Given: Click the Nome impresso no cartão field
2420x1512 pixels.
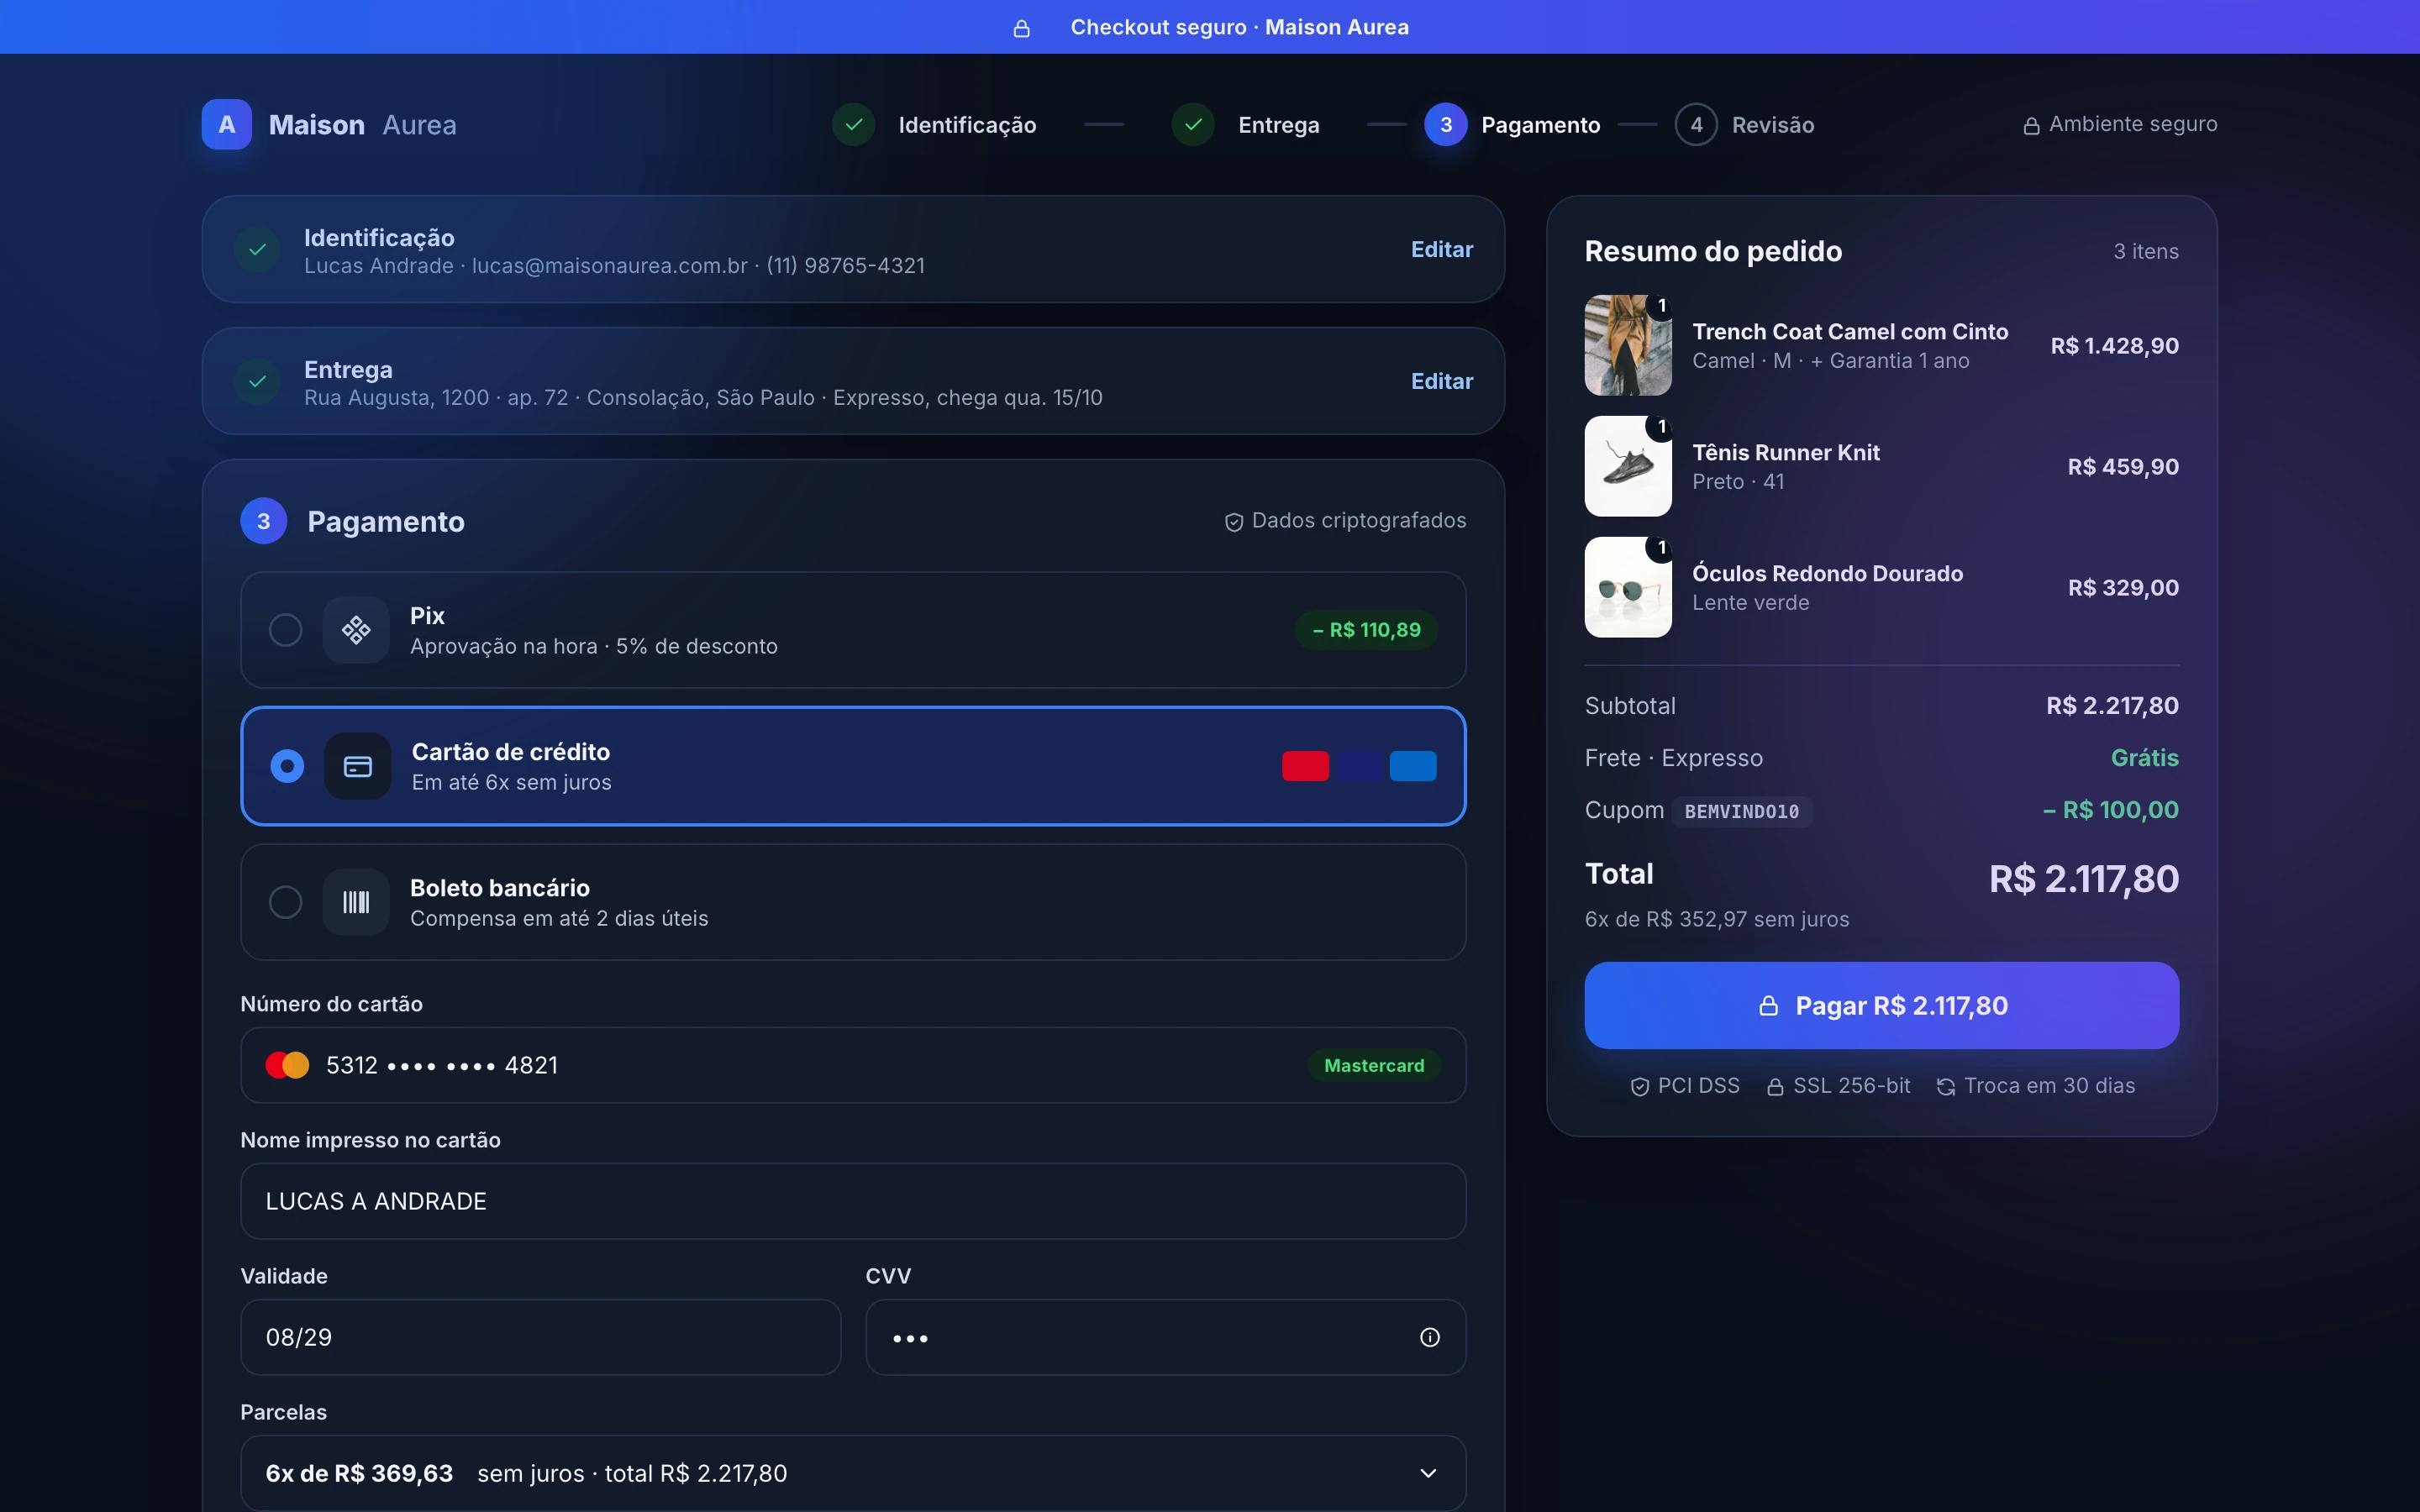Looking at the screenshot, I should coord(853,1201).
